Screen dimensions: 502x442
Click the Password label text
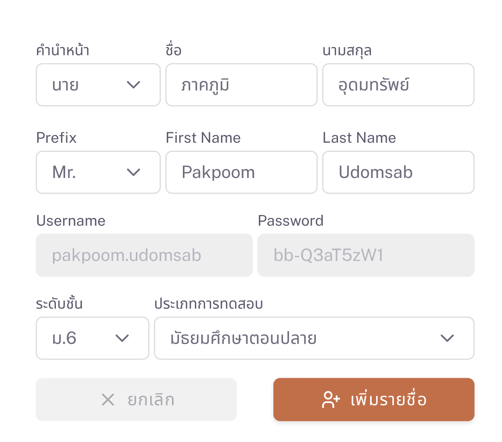291,221
